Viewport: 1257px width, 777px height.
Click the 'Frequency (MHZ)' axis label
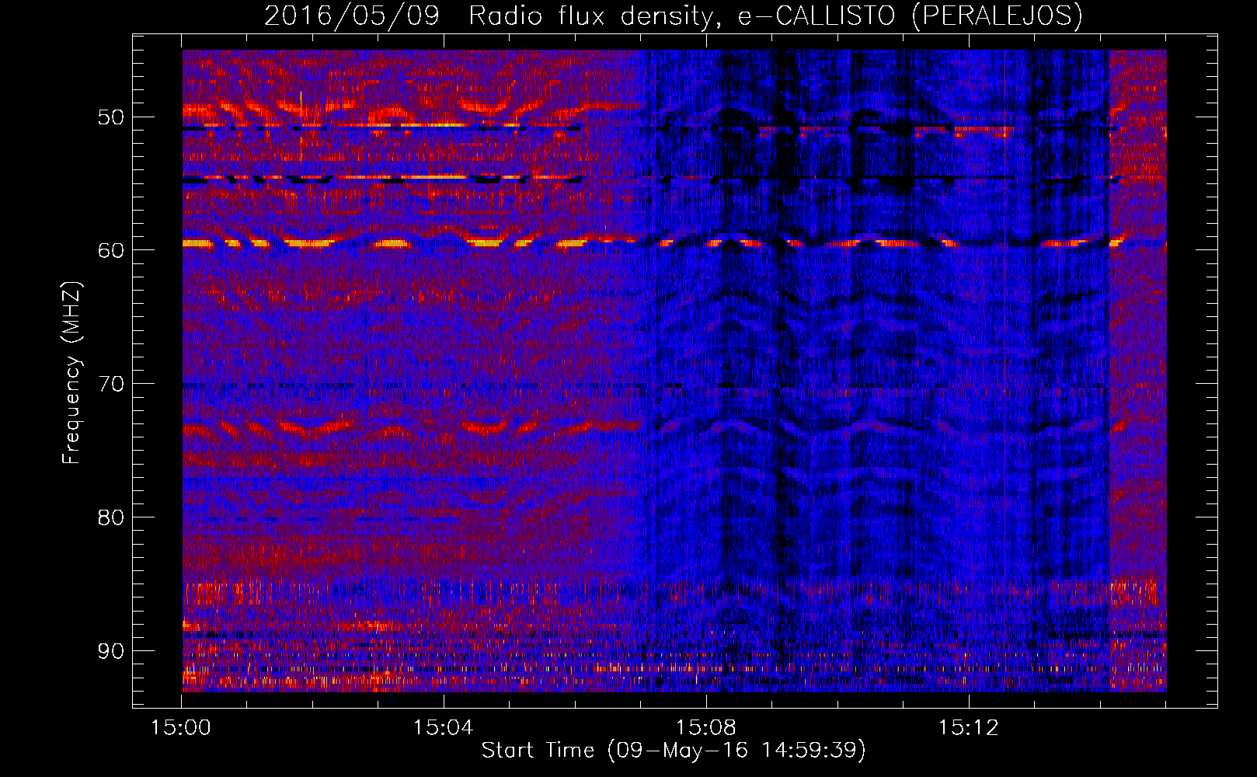[x=71, y=373]
